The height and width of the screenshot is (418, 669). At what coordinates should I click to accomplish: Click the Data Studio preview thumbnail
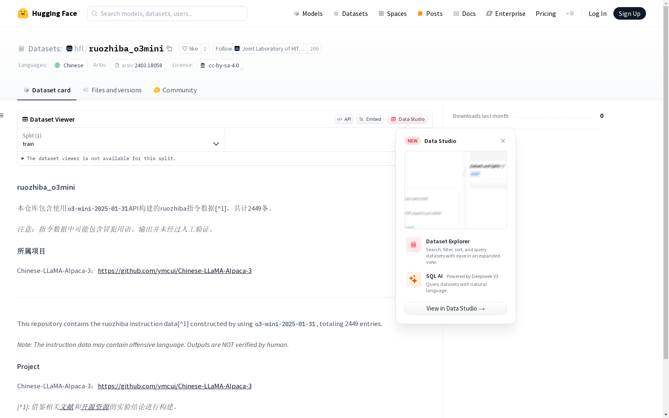click(456, 190)
